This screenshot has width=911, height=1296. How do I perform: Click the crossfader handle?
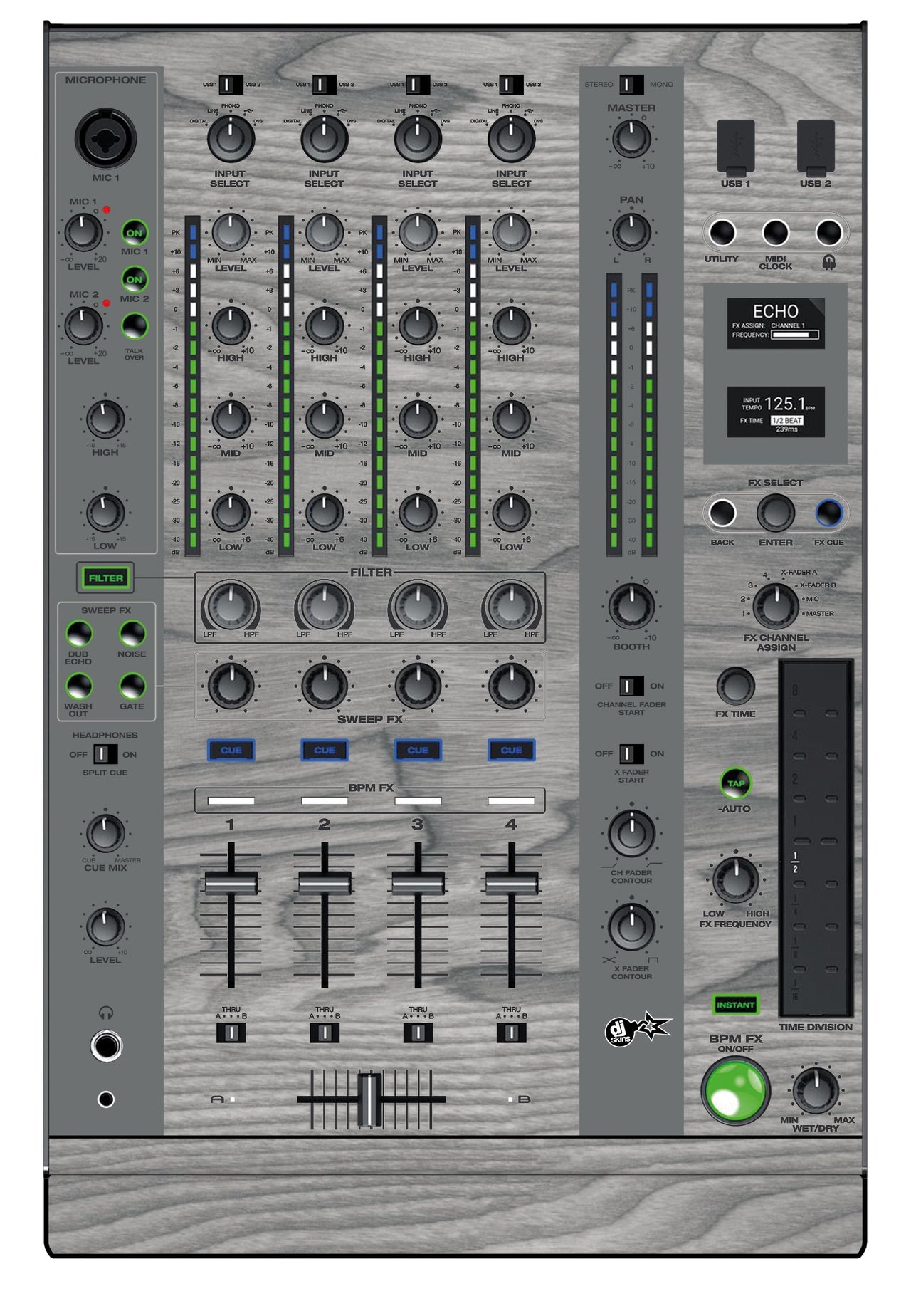pos(370,1100)
